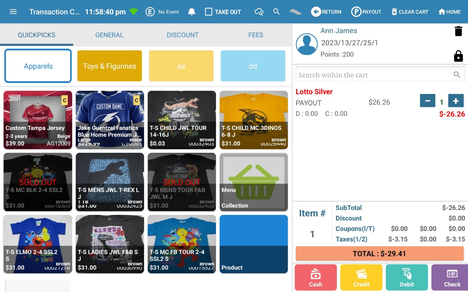Click the Points :200 text

pos(337,54)
